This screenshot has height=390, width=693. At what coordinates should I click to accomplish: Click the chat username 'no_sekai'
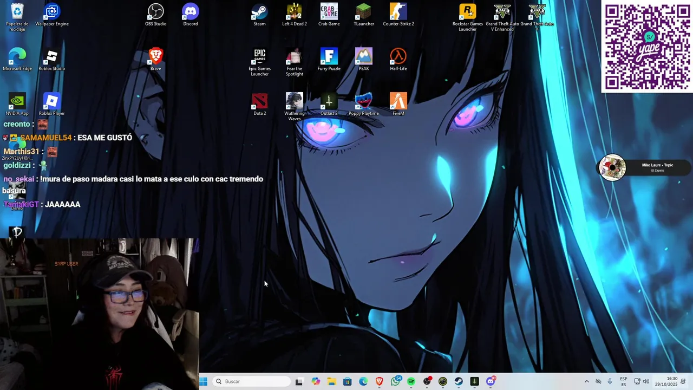(18, 179)
